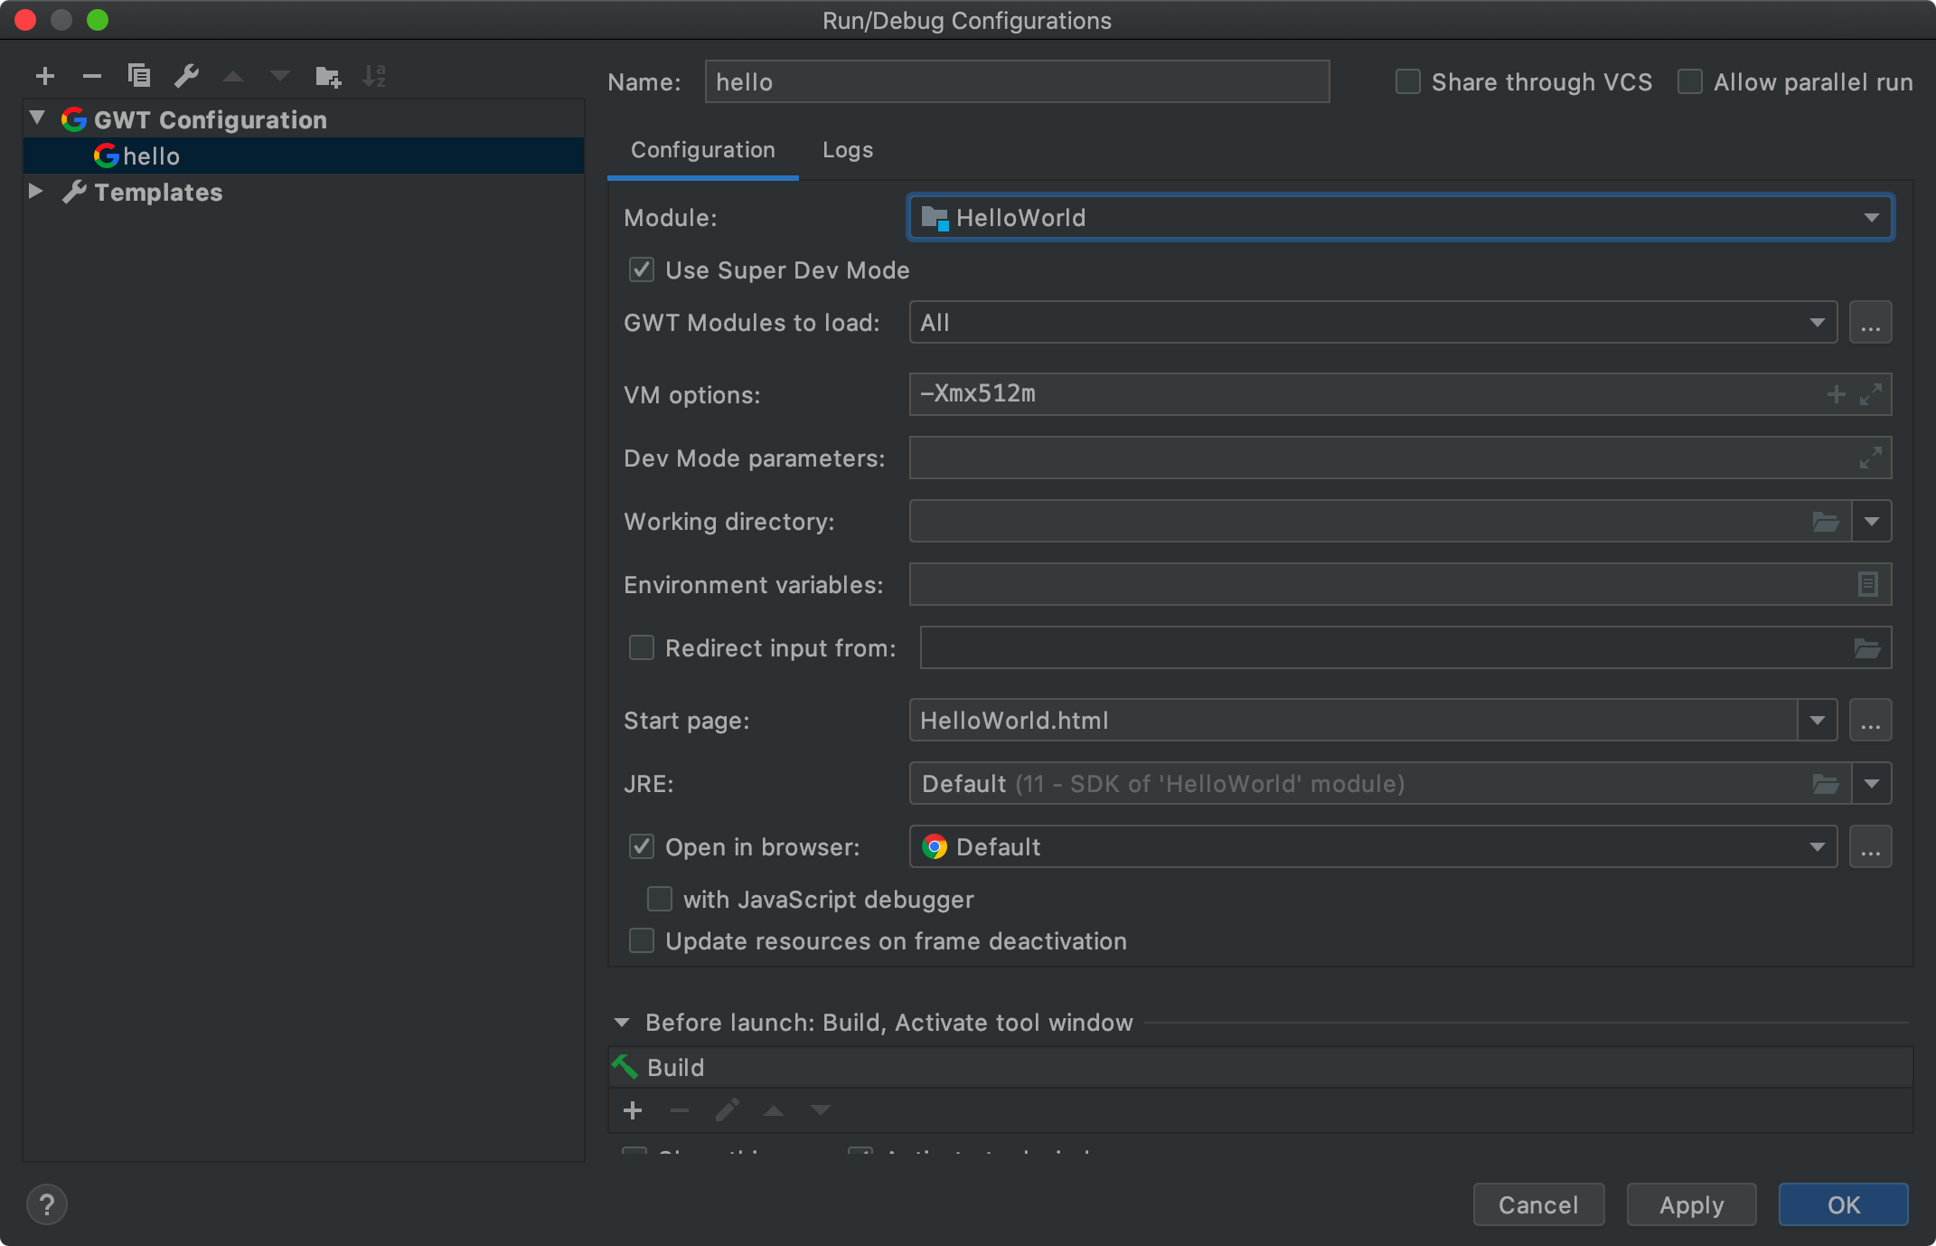Image resolution: width=1936 pixels, height=1246 pixels.
Task: Move before-launch task up
Action: tap(774, 1110)
